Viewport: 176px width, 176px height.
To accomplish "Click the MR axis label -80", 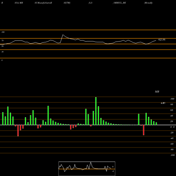I will pos(172,150).
